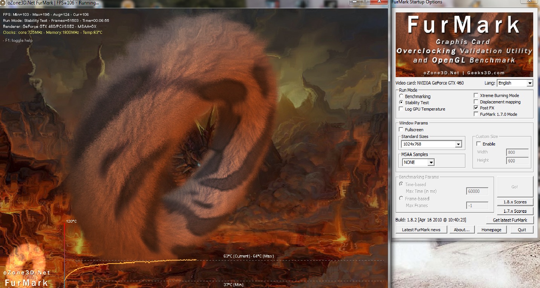This screenshot has height=288, width=540.
Task: Click the 'Video card: NVIDIA GeForce GTX 460' text
Action: pyautogui.click(x=430, y=83)
